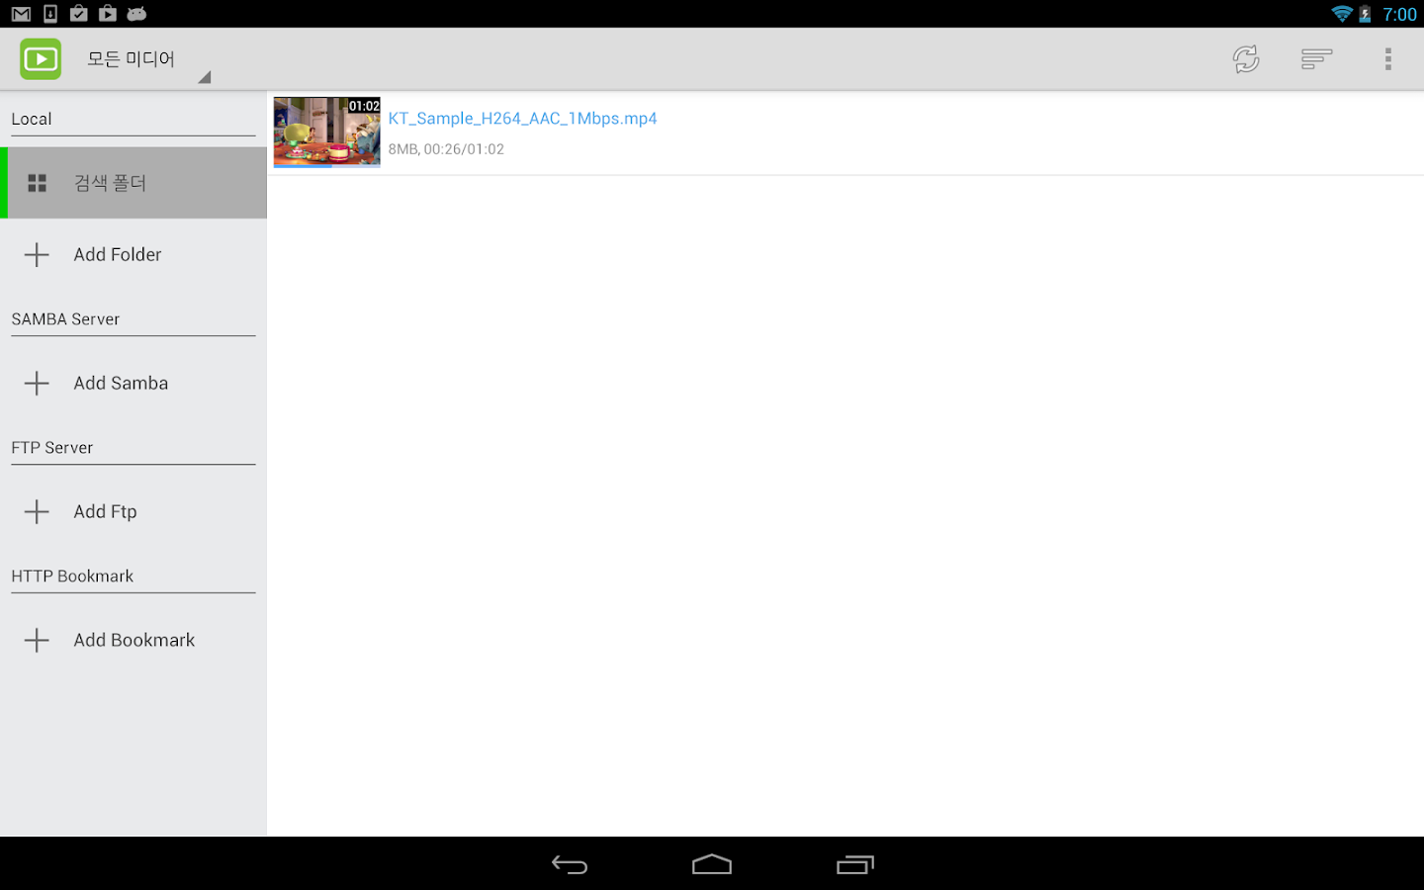Screen dimensions: 1424x890
Task: Click the plus icon beside Add Samba
Action: [x=37, y=383]
